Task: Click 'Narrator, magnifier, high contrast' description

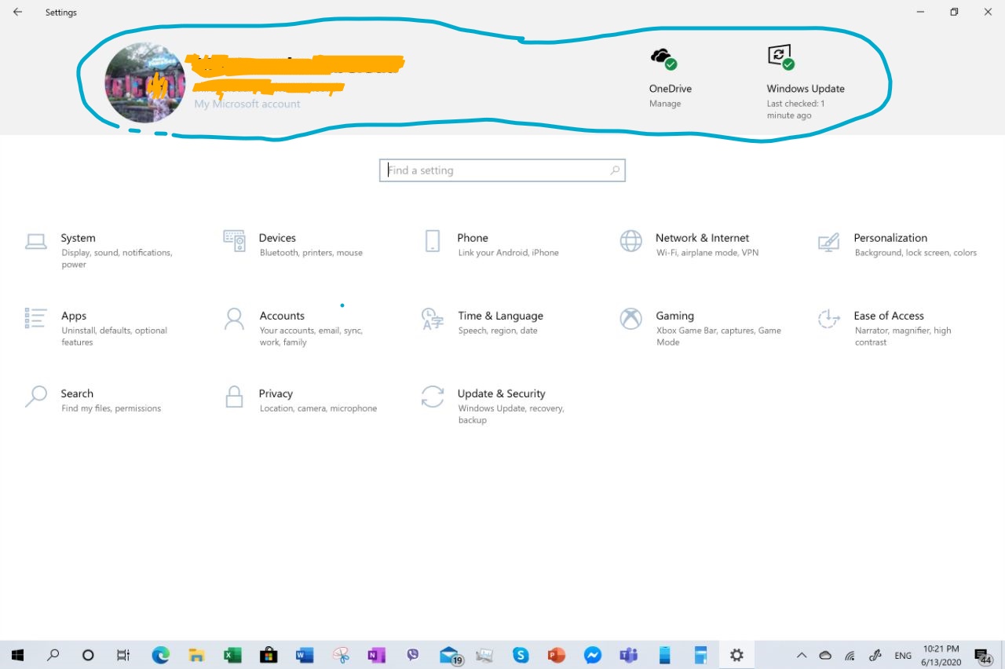Action: click(x=903, y=337)
